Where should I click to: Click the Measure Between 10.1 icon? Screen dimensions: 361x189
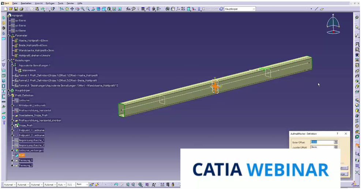pyautogui.click(x=183, y=9)
